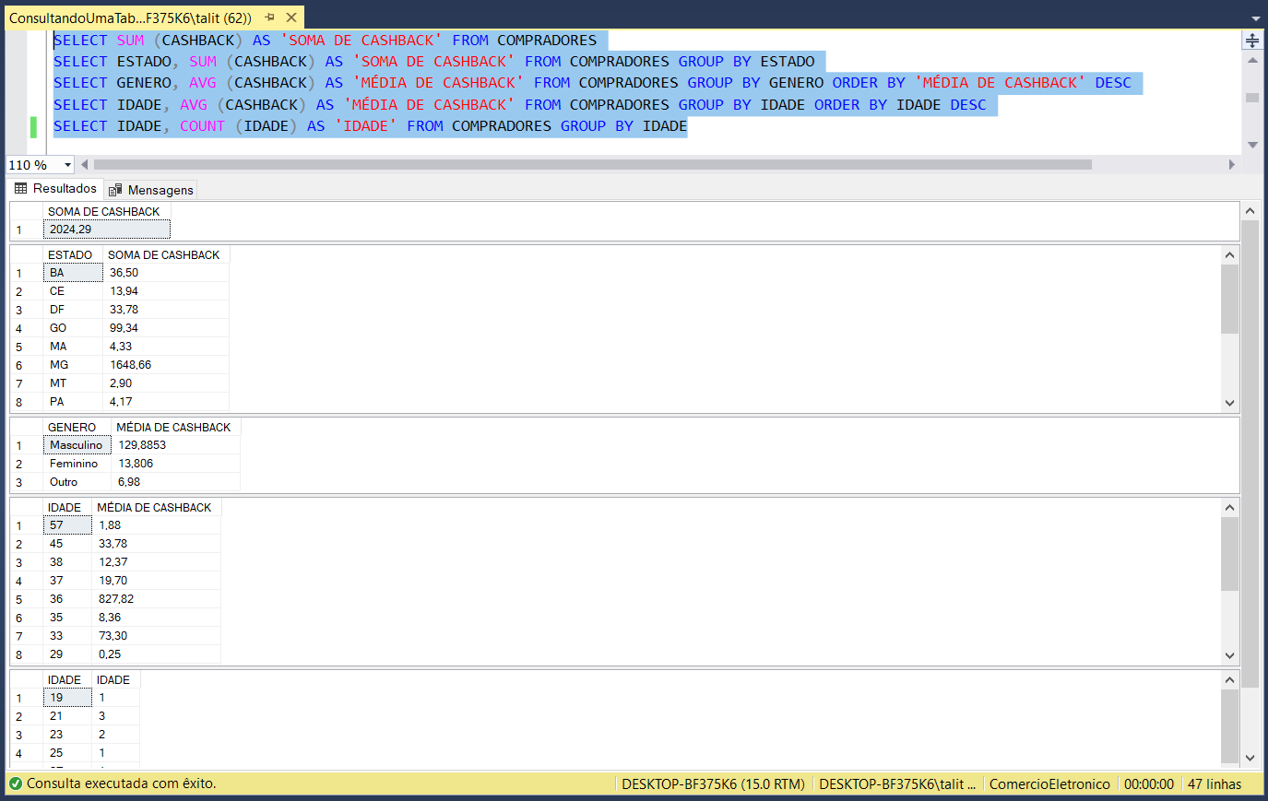The height and width of the screenshot is (801, 1268).
Task: Select the GO state cell
Action: (x=73, y=328)
